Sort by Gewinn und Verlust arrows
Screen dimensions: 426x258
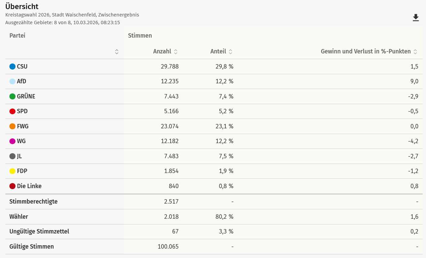(x=415, y=52)
